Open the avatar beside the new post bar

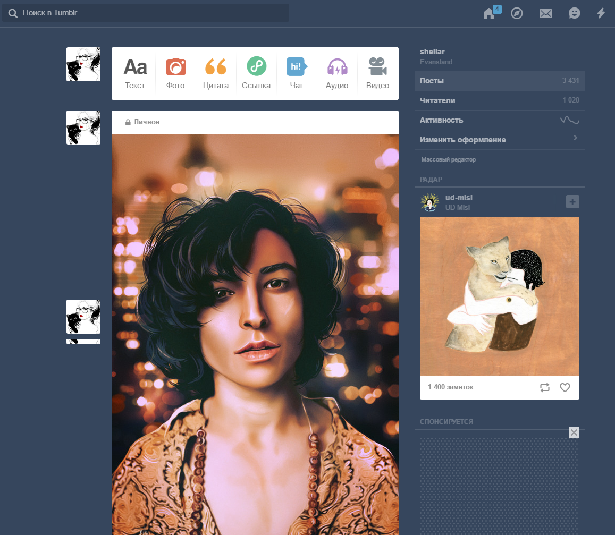(83, 64)
